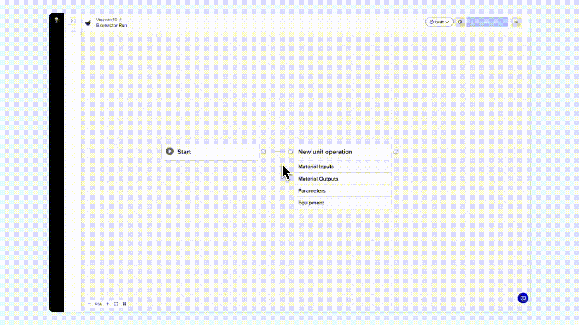Expand the collapsed side panel chevron
The height and width of the screenshot is (325, 579).
pos(71,21)
